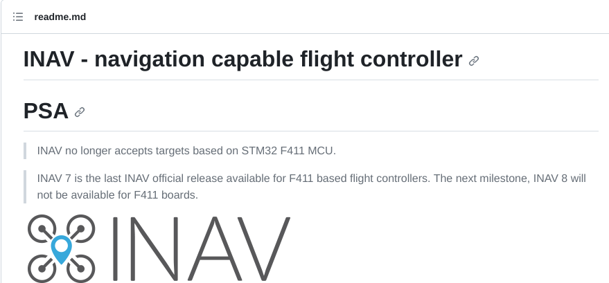Click the PSA section heading
609x283 pixels.
tap(46, 111)
